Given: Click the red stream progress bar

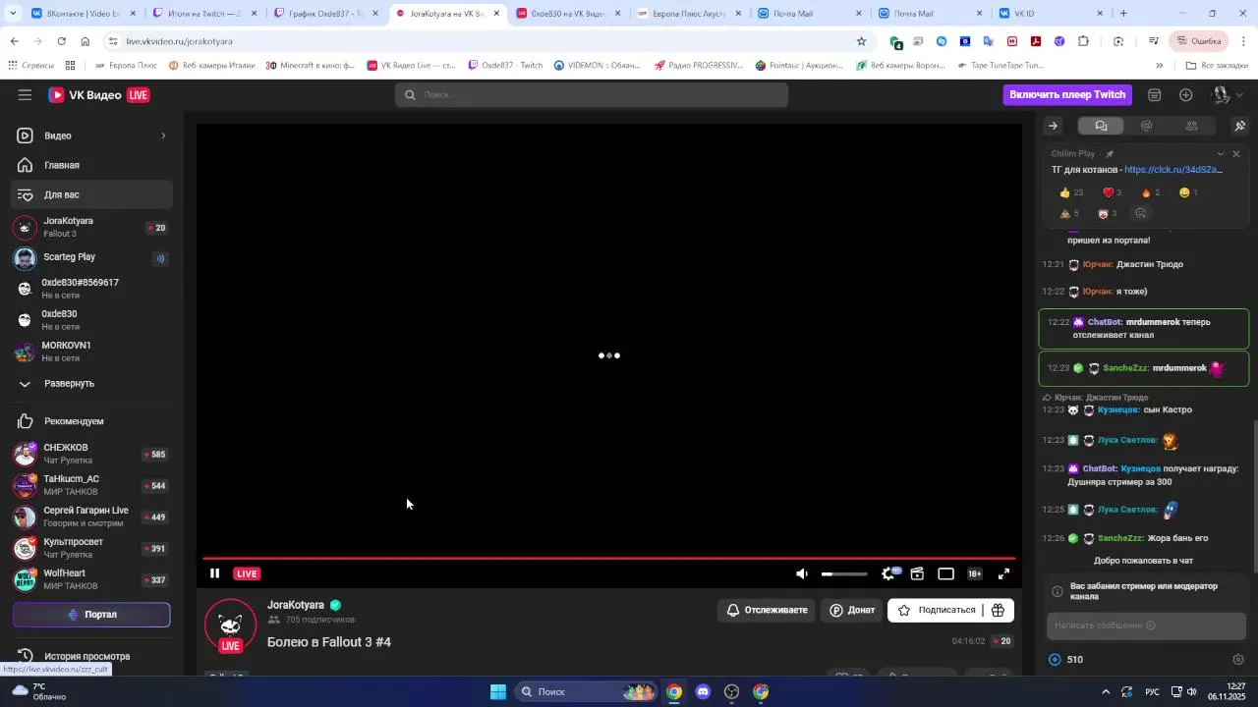Looking at the screenshot, I should point(609,558).
